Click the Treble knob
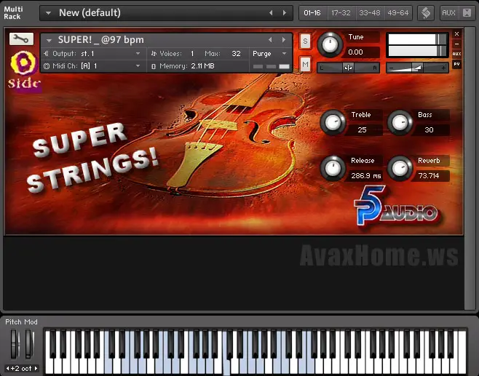479x376 pixels. (x=333, y=122)
